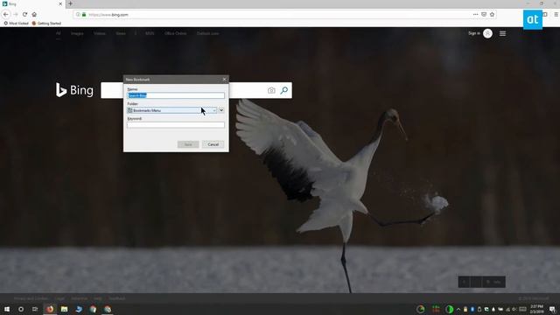Viewport: 560px width, 315px height.
Task: Open the image location info button
Action: click(493, 282)
